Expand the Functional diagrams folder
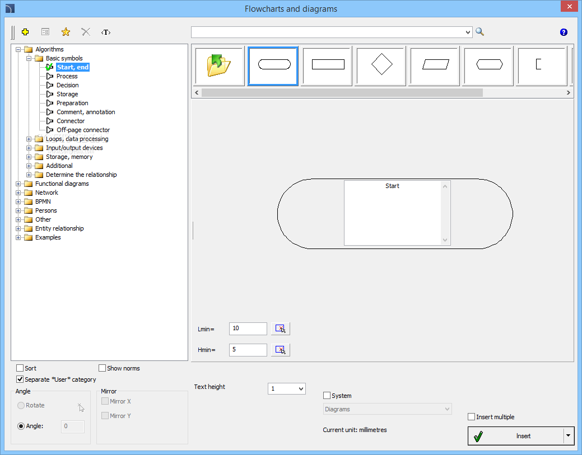582x455 pixels. pos(18,184)
